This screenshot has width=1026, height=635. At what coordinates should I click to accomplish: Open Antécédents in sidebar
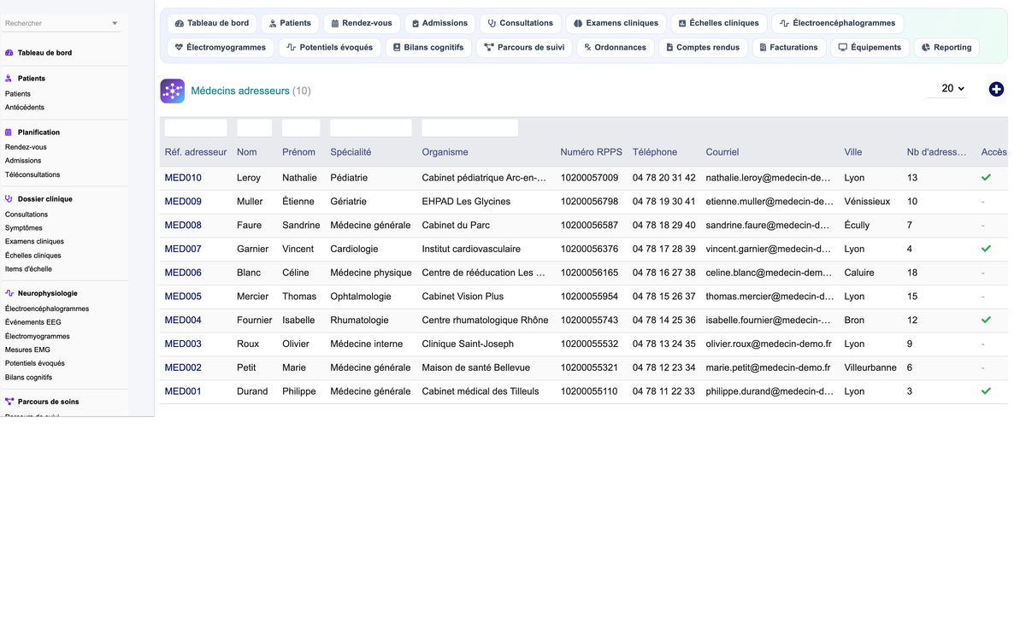click(x=25, y=108)
